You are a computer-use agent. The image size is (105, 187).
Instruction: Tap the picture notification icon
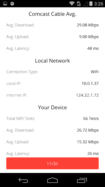pyautogui.click(x=5, y=4)
